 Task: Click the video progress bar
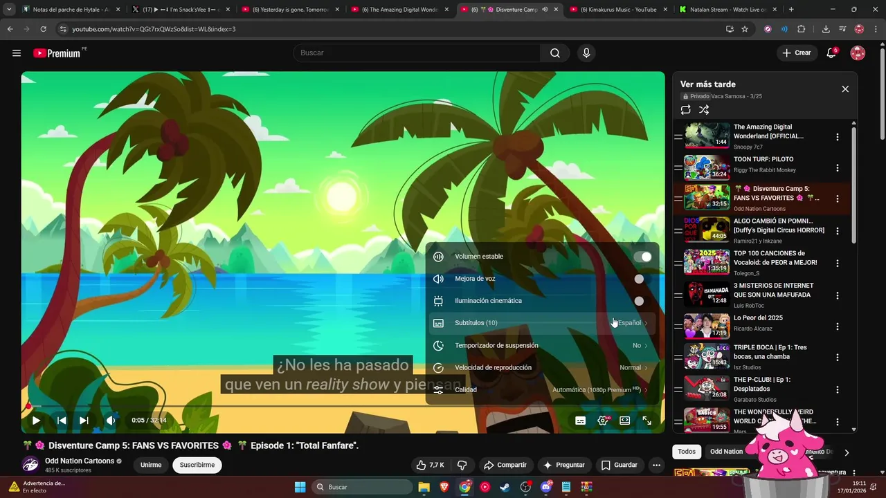pos(343,406)
